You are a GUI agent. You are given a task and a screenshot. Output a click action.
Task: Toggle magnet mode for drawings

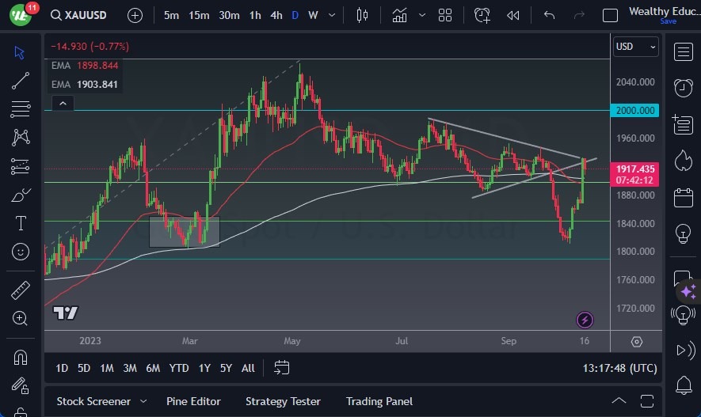point(21,358)
